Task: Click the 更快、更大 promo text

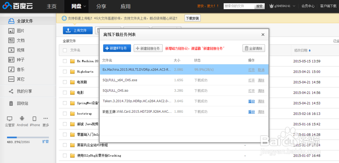Action: 208,6
